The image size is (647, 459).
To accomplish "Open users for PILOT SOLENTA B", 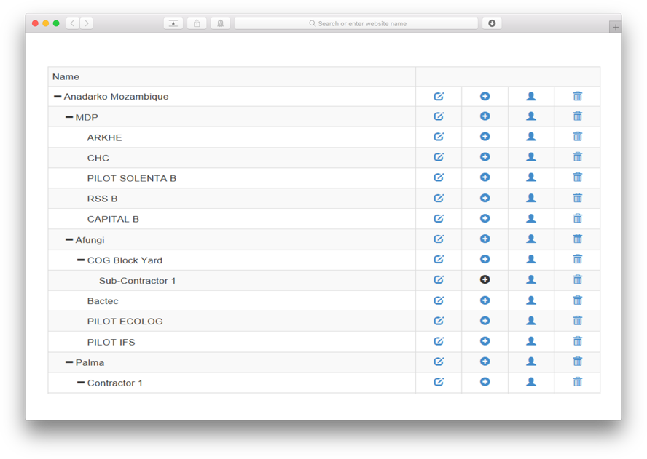I will coord(531,177).
